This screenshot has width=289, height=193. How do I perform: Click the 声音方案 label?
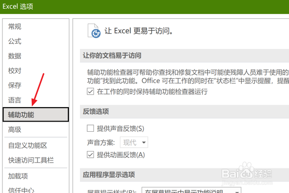[101, 143]
